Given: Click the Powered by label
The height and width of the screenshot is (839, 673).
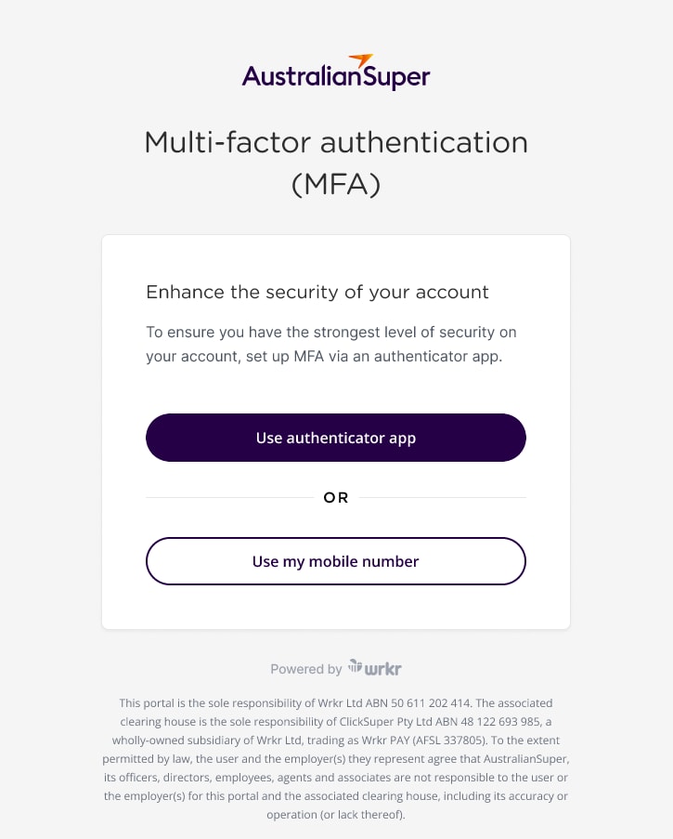Looking at the screenshot, I should [306, 669].
